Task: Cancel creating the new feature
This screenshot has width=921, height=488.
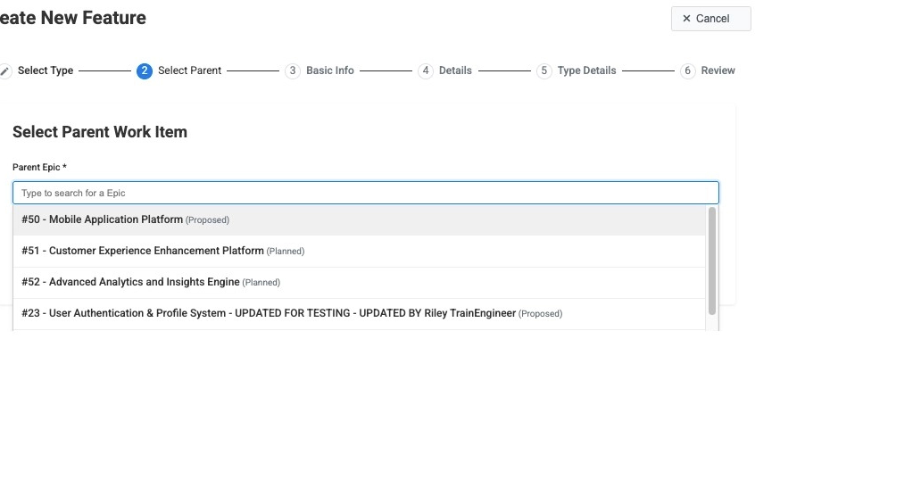Action: tap(710, 19)
